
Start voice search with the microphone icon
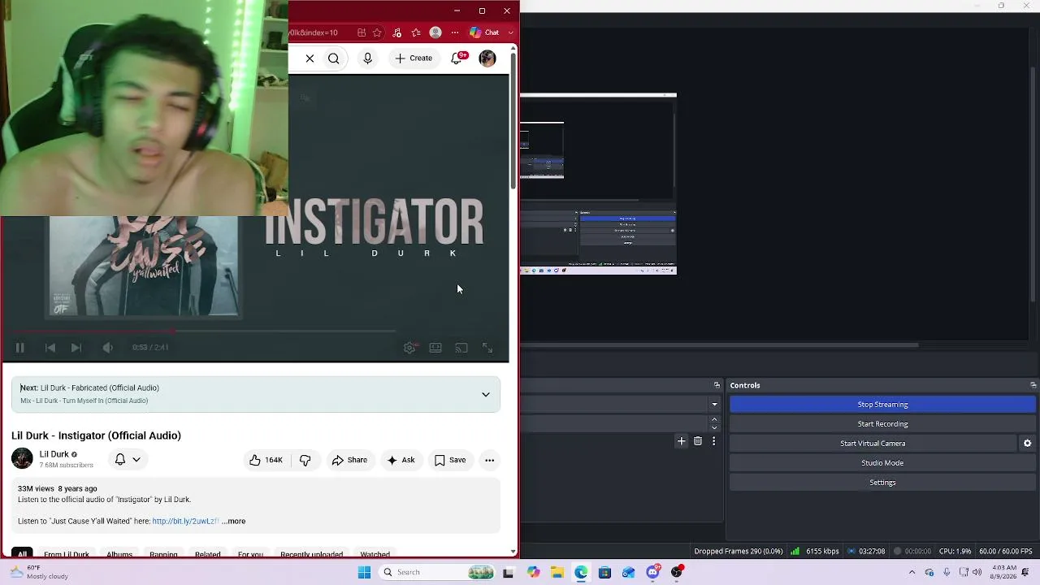367,58
